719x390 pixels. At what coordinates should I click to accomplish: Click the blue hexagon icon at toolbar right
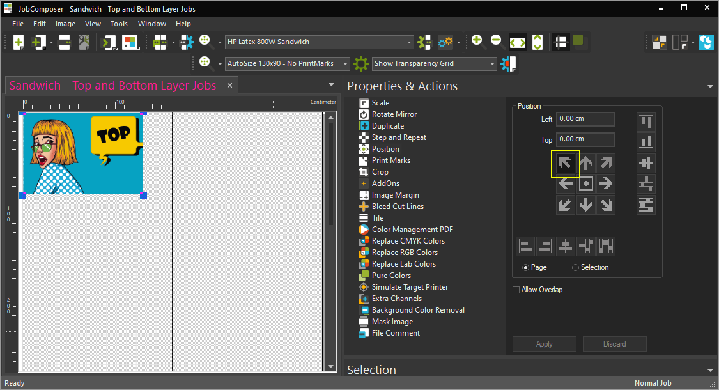point(706,42)
